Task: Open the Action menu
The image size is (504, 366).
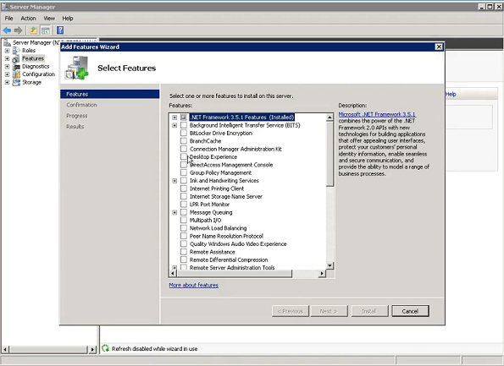Action: [x=28, y=19]
